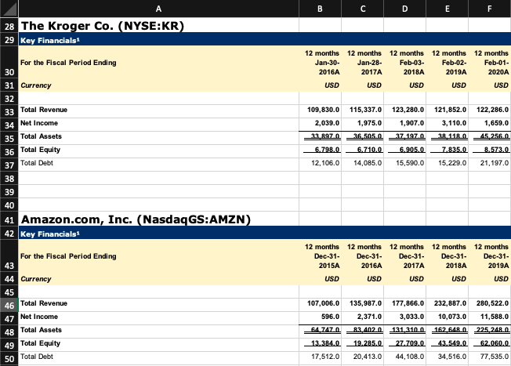
Task: Select column F header
Action: 490,9
